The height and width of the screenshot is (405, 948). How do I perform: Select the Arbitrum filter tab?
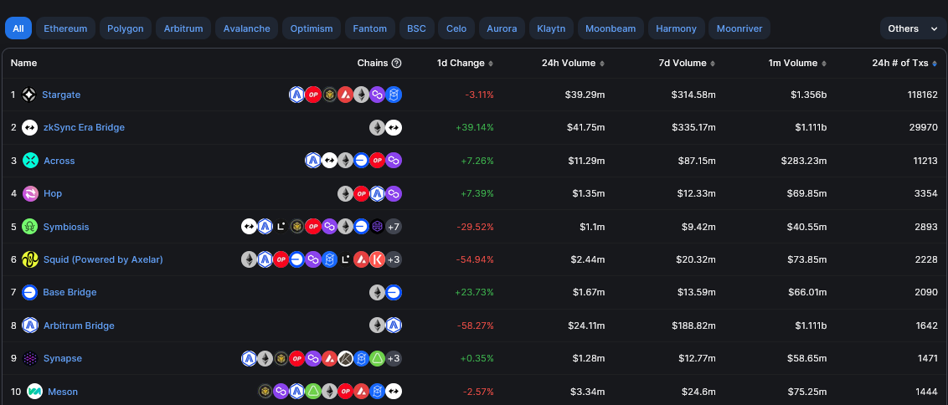tap(183, 28)
